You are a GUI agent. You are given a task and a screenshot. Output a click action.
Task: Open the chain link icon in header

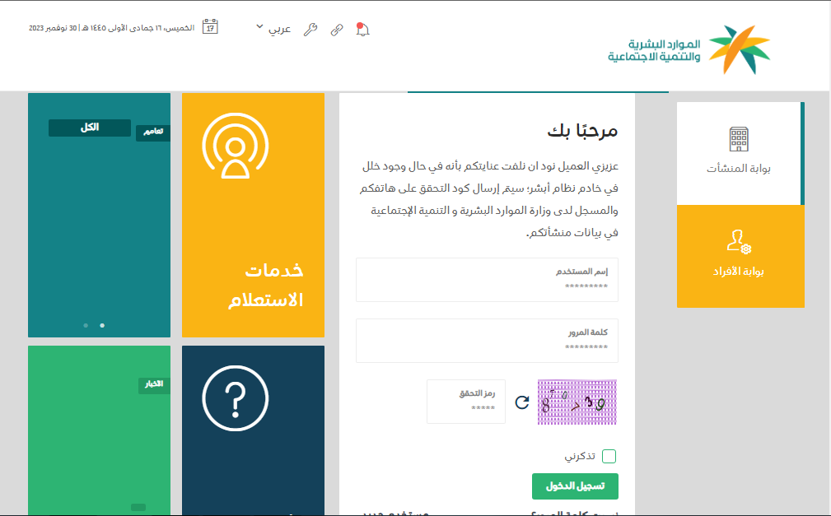point(336,30)
